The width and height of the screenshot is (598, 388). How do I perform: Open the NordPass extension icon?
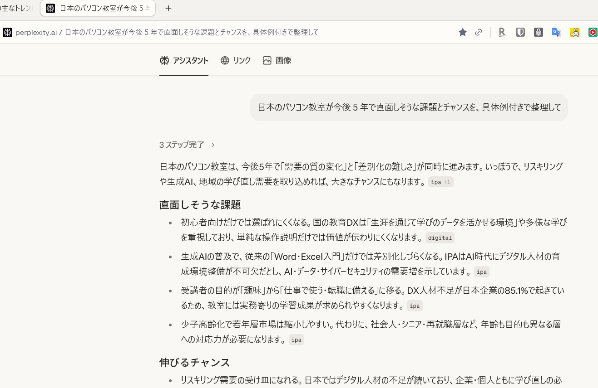(x=538, y=32)
